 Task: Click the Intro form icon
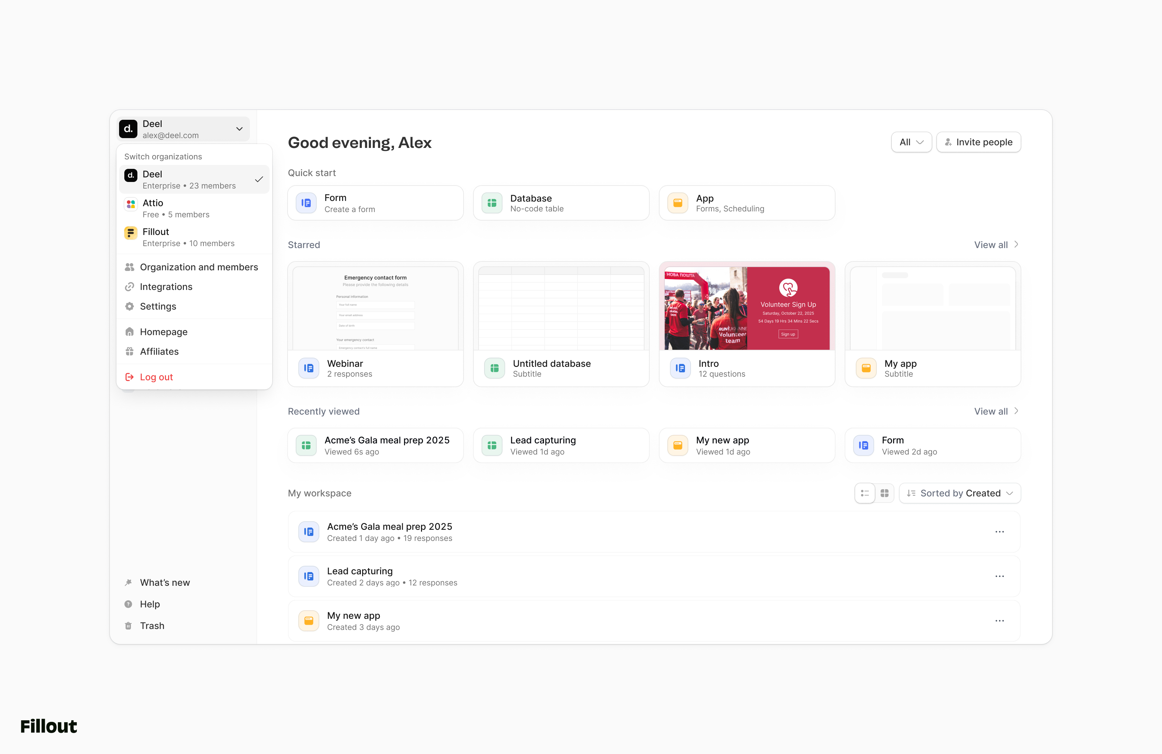point(680,368)
